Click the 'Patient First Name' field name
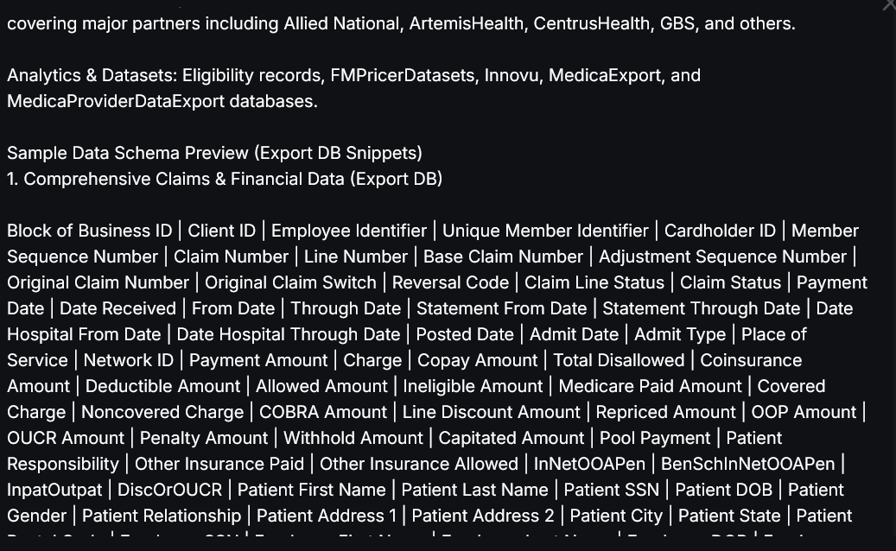Image resolution: width=896 pixels, height=551 pixels. (x=311, y=490)
